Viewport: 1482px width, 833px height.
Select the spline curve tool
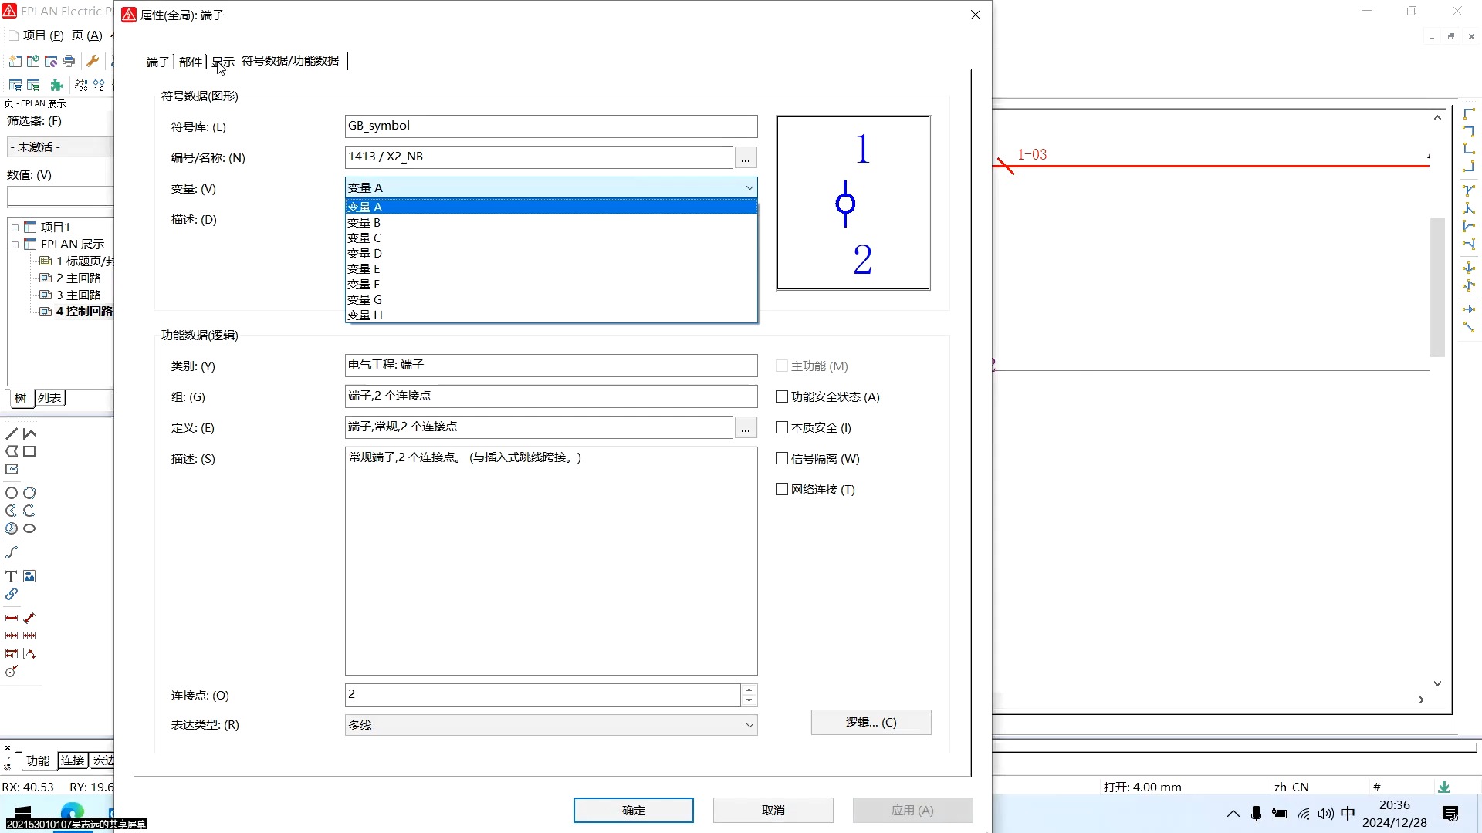pos(12,552)
